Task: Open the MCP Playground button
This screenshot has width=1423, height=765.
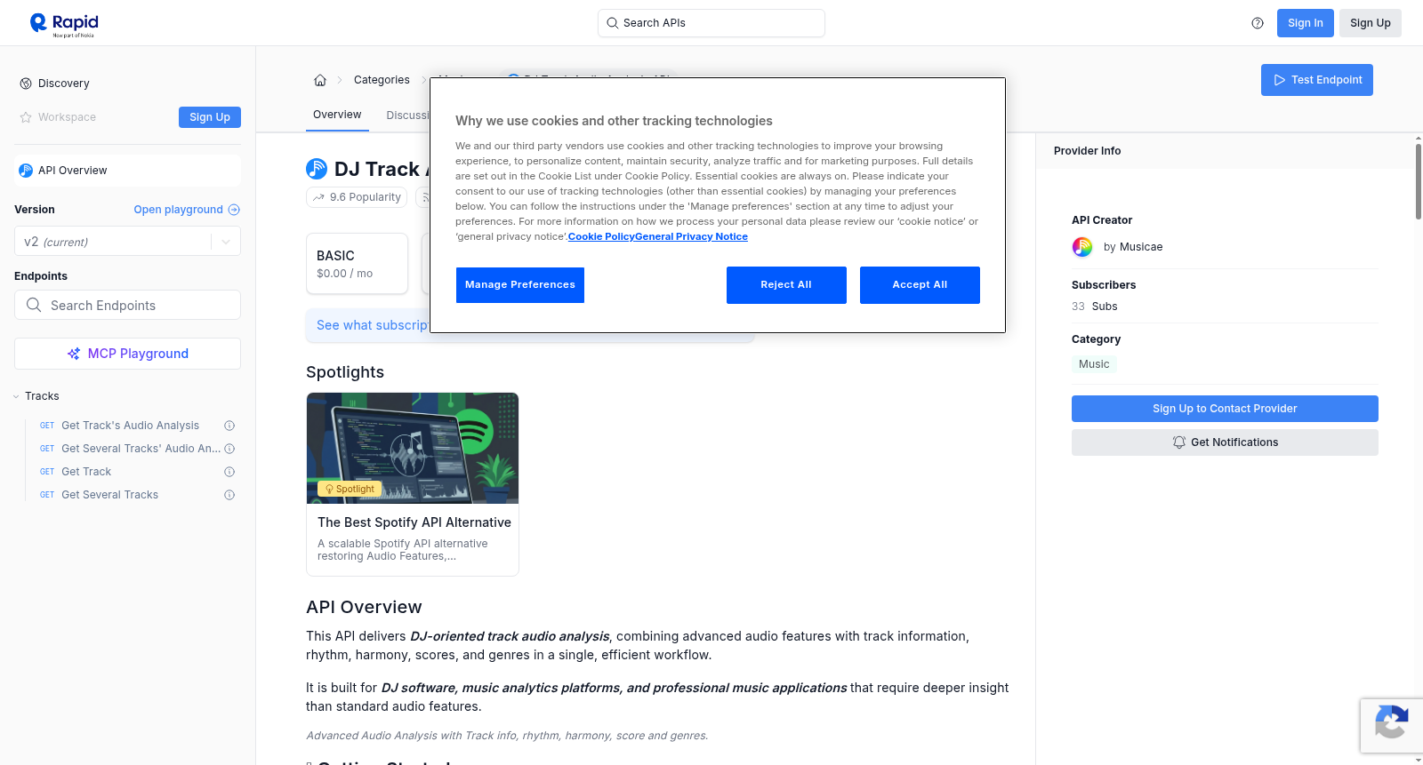Action: (127, 354)
